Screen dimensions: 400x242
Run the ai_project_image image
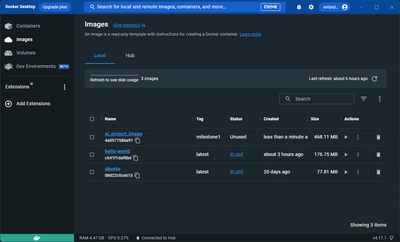[346, 137]
